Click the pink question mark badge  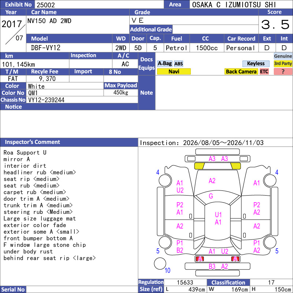[x=283, y=71]
